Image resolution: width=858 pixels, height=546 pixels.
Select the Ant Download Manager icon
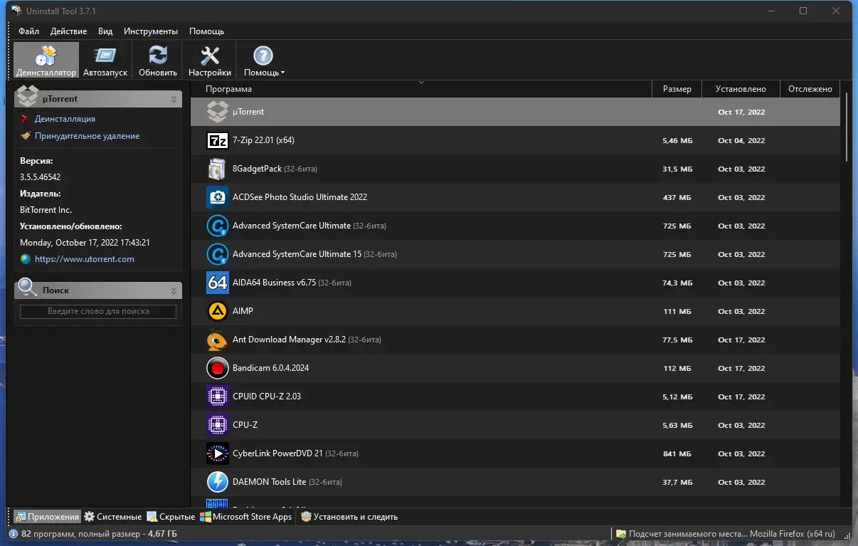tap(217, 340)
